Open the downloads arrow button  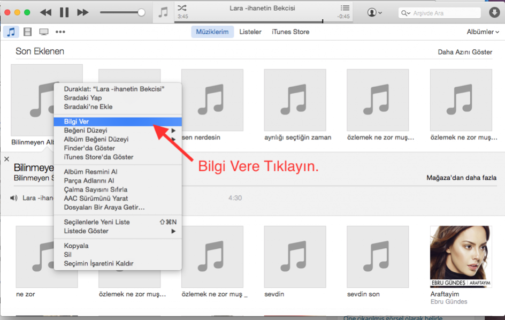(x=494, y=12)
